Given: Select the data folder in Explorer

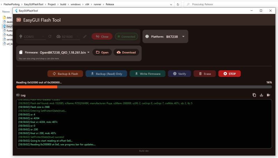Looking at the screenshot, I should (x=7, y=18).
